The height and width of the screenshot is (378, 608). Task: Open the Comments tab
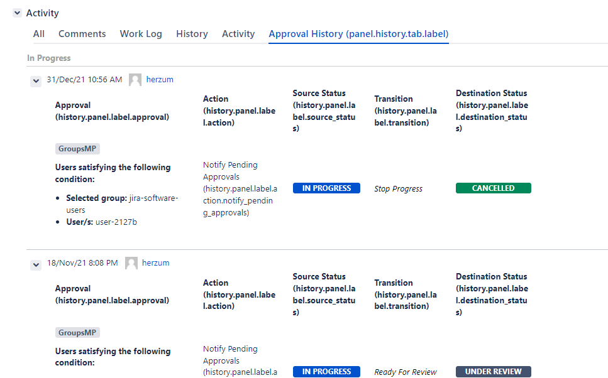point(82,34)
